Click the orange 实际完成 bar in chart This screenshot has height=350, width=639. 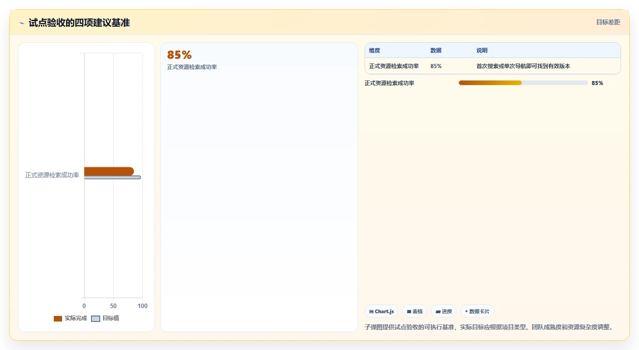[x=109, y=171]
